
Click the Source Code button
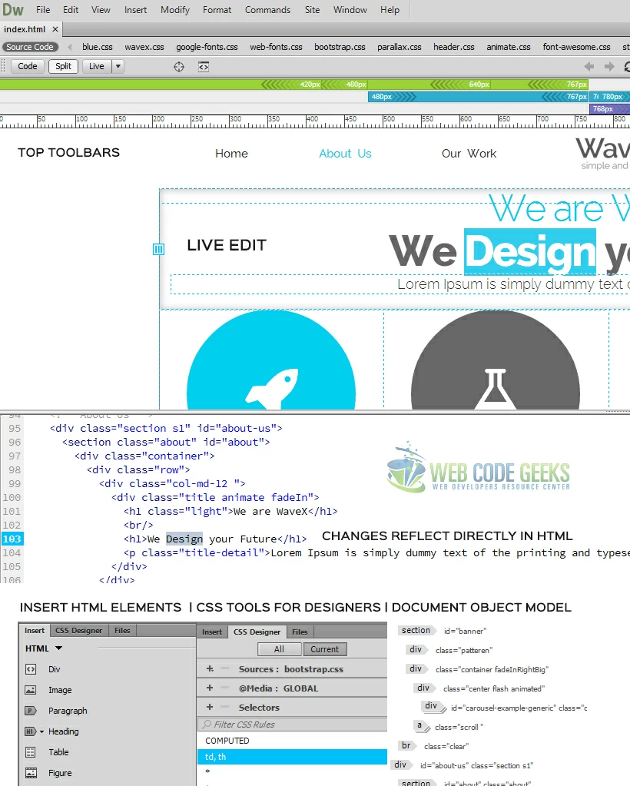click(x=29, y=47)
